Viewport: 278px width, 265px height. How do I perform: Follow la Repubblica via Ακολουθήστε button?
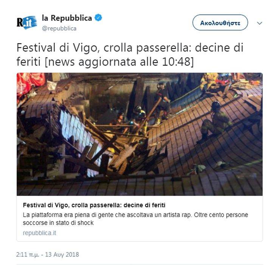pos(220,23)
